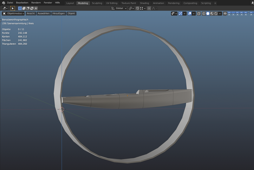254x170 pixels.
Task: Click the 3D cursor in the viewport
Action: tap(61, 109)
